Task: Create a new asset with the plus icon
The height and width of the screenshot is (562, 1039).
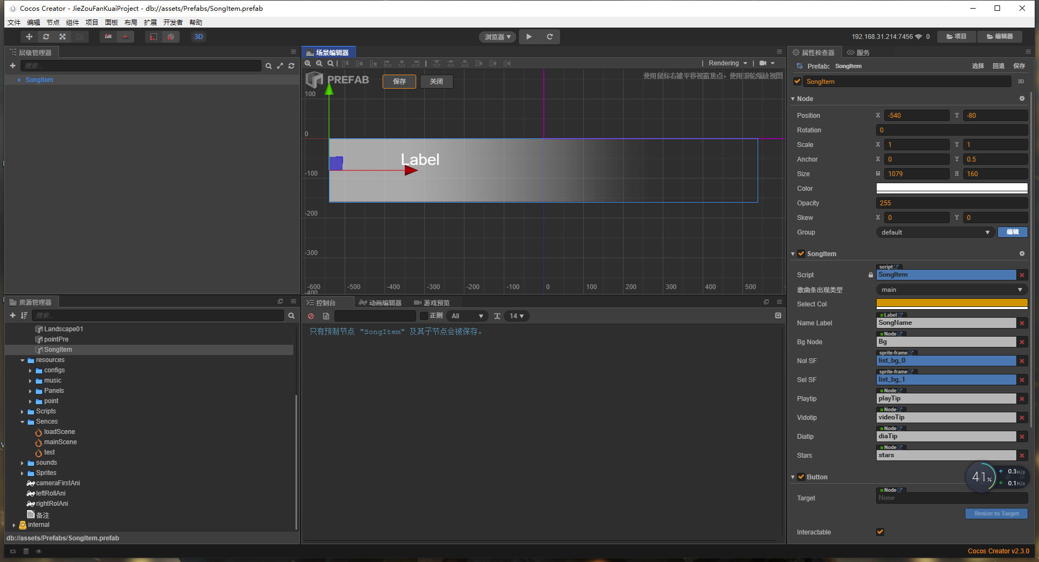Action: (x=13, y=315)
